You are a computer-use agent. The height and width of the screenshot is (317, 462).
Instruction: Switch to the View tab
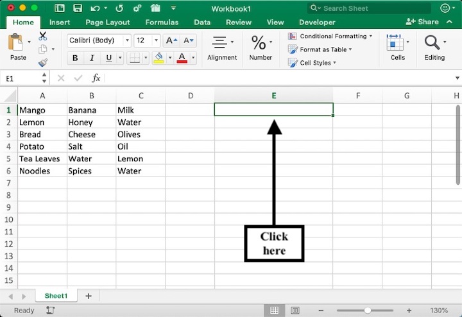tap(275, 22)
